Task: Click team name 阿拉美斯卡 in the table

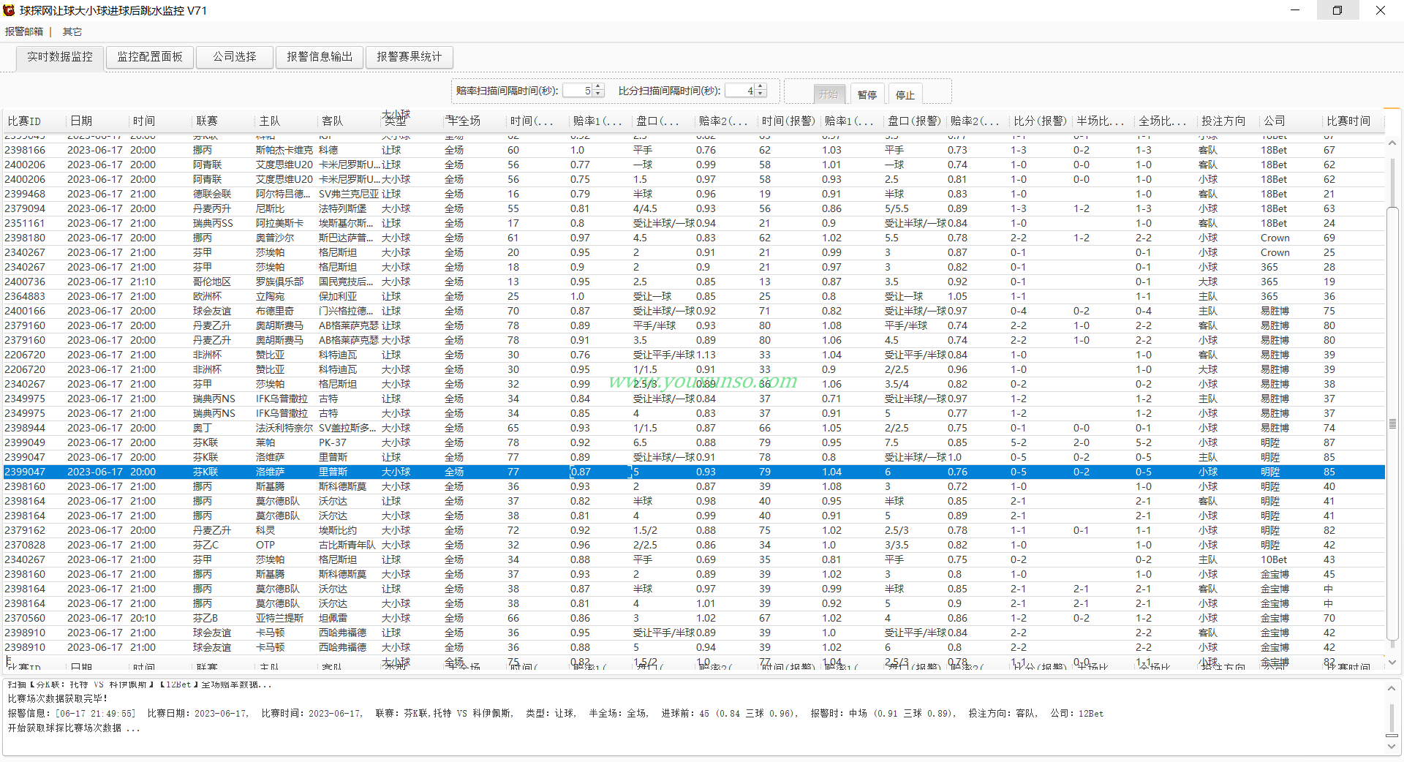Action: [279, 223]
